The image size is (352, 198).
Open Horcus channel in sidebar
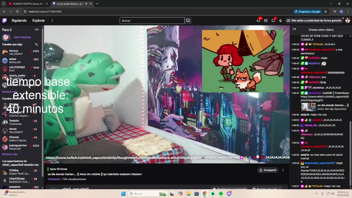[21, 52]
